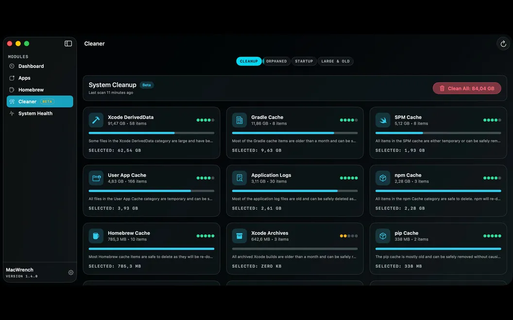Switch to the Cleanup tab
This screenshot has width=513, height=320.
[x=249, y=61]
